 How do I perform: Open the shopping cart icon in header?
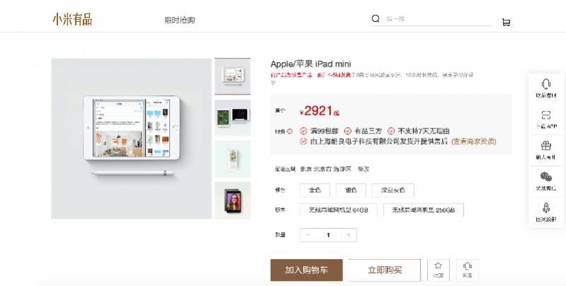click(x=506, y=23)
